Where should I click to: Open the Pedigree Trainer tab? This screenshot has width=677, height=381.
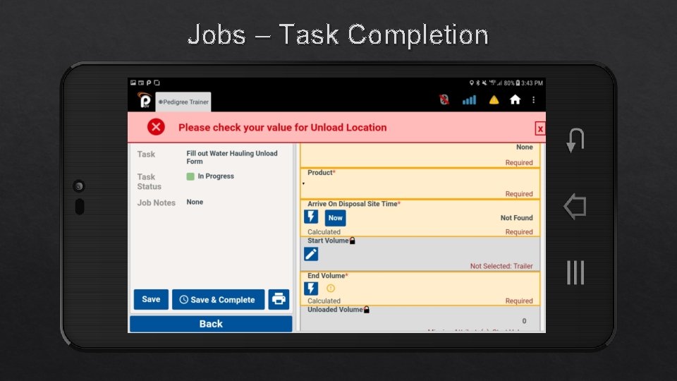coord(183,102)
